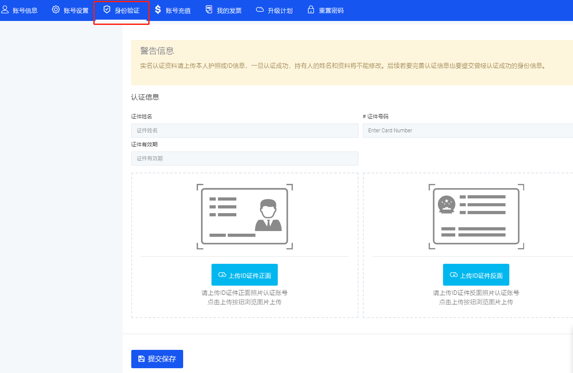Click the 认证信息 section title
Viewport: 573px width, 373px height.
[145, 97]
